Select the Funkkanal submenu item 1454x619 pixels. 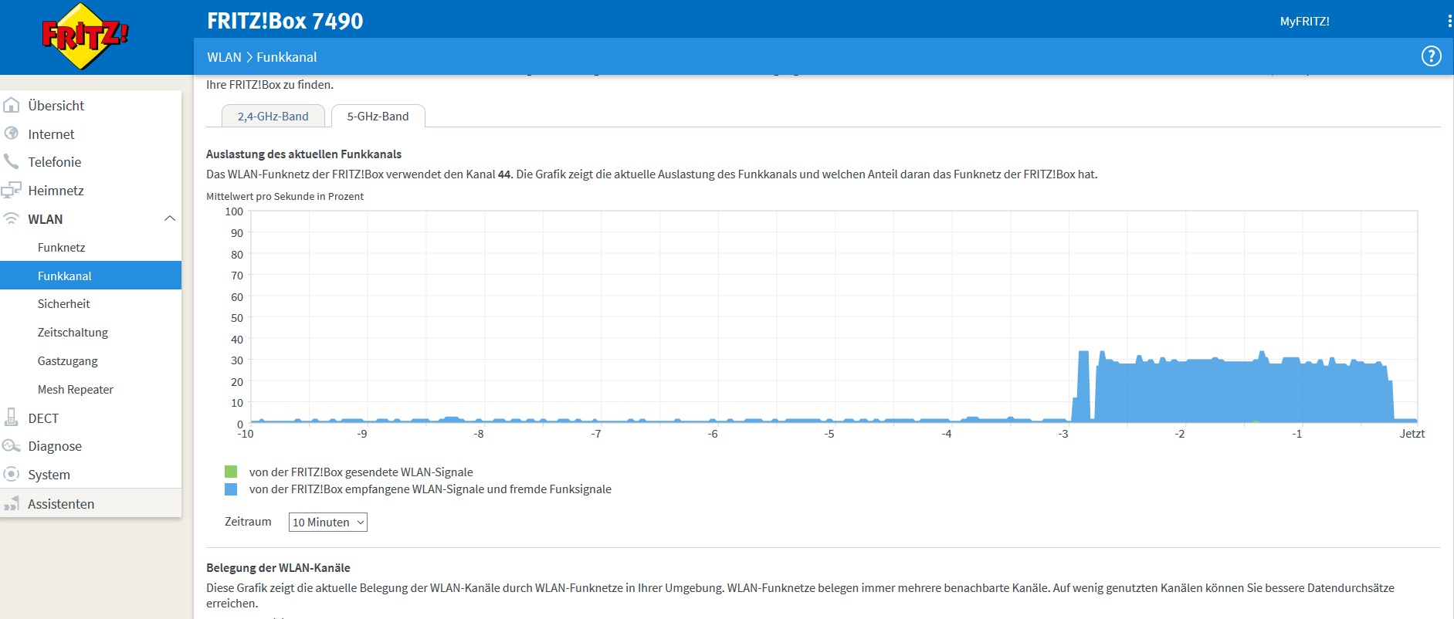[x=90, y=276]
